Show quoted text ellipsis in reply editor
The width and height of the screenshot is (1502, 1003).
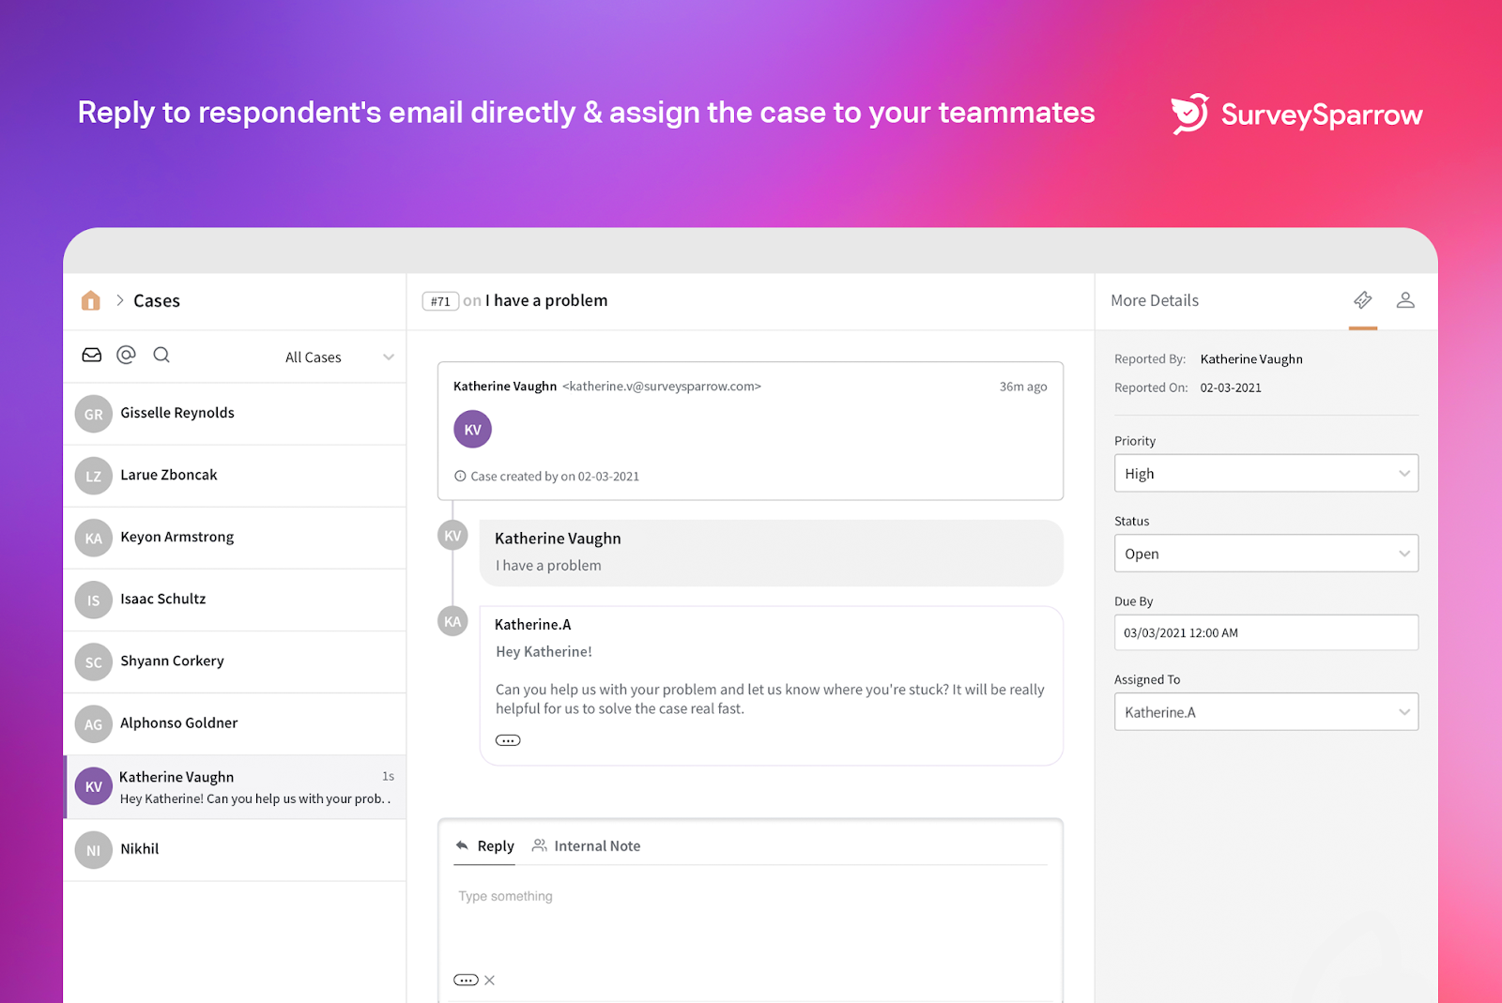[x=466, y=980]
